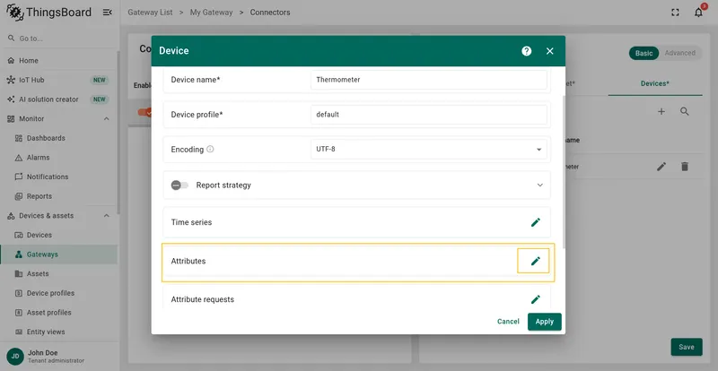This screenshot has height=371, width=718.
Task: Click the Device dialog vertical scrollbar
Action: 564,171
